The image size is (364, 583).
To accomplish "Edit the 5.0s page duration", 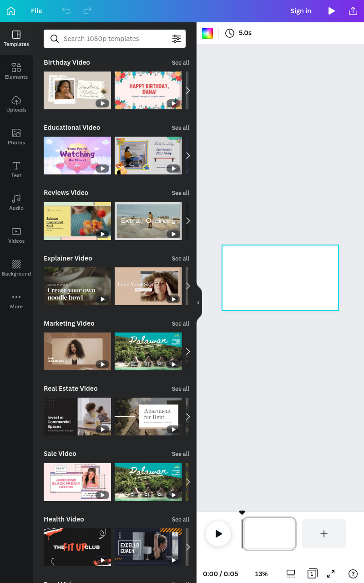I will click(238, 33).
